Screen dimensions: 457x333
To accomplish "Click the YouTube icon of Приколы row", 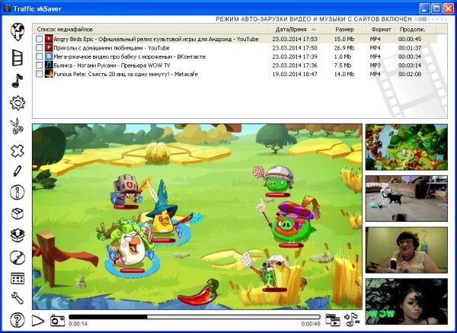I will [x=49, y=47].
